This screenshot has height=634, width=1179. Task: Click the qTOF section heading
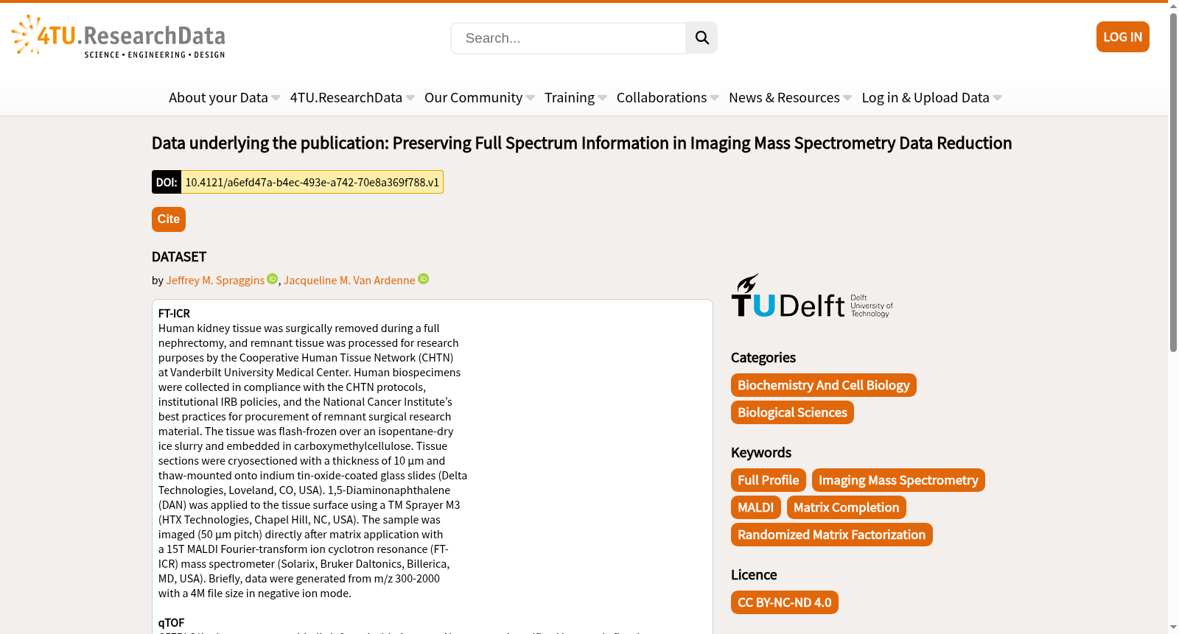pyautogui.click(x=171, y=622)
